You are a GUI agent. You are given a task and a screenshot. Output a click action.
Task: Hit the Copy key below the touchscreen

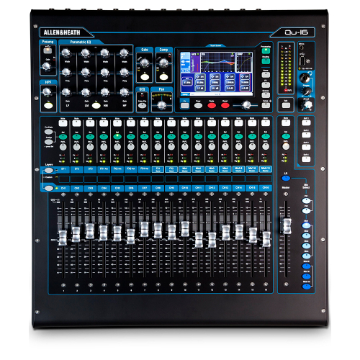point(198,106)
